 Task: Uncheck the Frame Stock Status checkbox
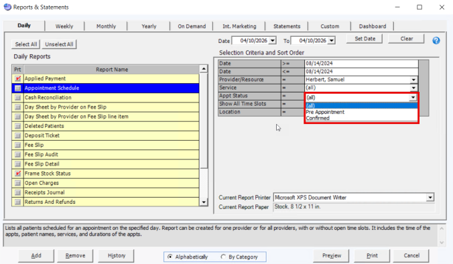pos(18,174)
